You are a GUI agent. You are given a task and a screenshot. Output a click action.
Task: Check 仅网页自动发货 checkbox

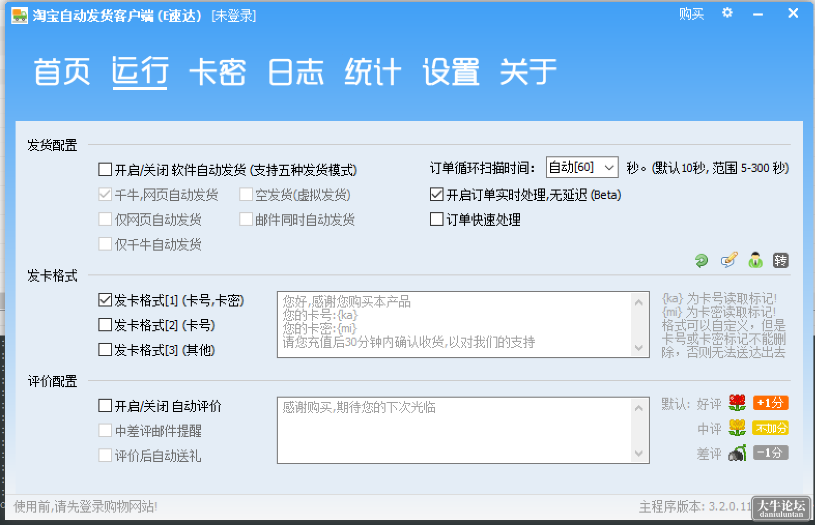click(105, 219)
